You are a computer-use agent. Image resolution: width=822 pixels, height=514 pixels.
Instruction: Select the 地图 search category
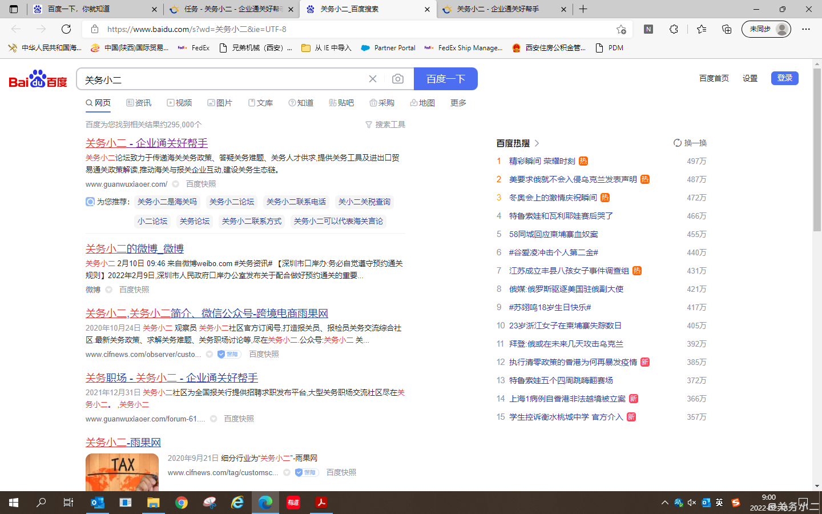[422, 103]
